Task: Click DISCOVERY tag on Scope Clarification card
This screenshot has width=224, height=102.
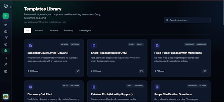Action: [x=192, y=86]
